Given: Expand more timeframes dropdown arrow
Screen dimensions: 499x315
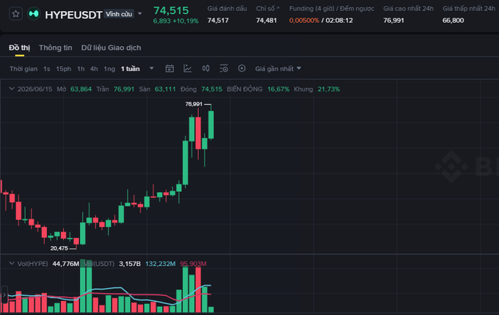Looking at the screenshot, I should pos(152,68).
